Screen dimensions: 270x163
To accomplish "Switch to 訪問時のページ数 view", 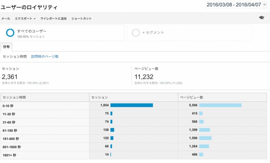I will pyautogui.click(x=45, y=56).
